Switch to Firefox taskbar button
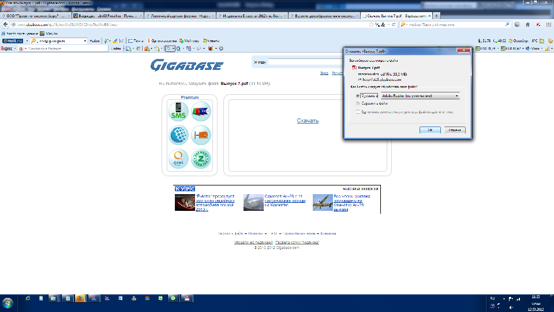The image size is (554, 312). [80, 299]
